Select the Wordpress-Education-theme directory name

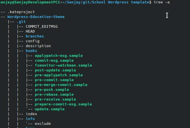tap(36, 17)
